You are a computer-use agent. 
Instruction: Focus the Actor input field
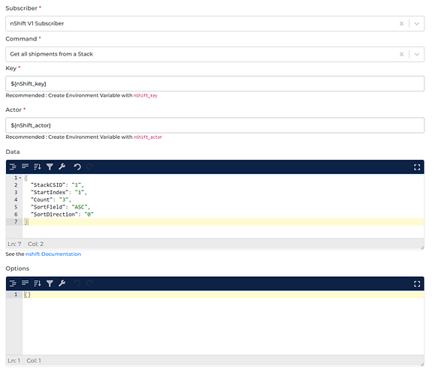[x=215, y=125]
